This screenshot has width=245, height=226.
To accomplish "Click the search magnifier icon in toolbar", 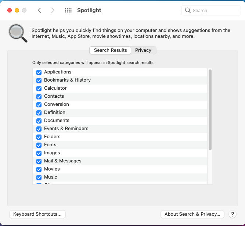I will pos(188,11).
